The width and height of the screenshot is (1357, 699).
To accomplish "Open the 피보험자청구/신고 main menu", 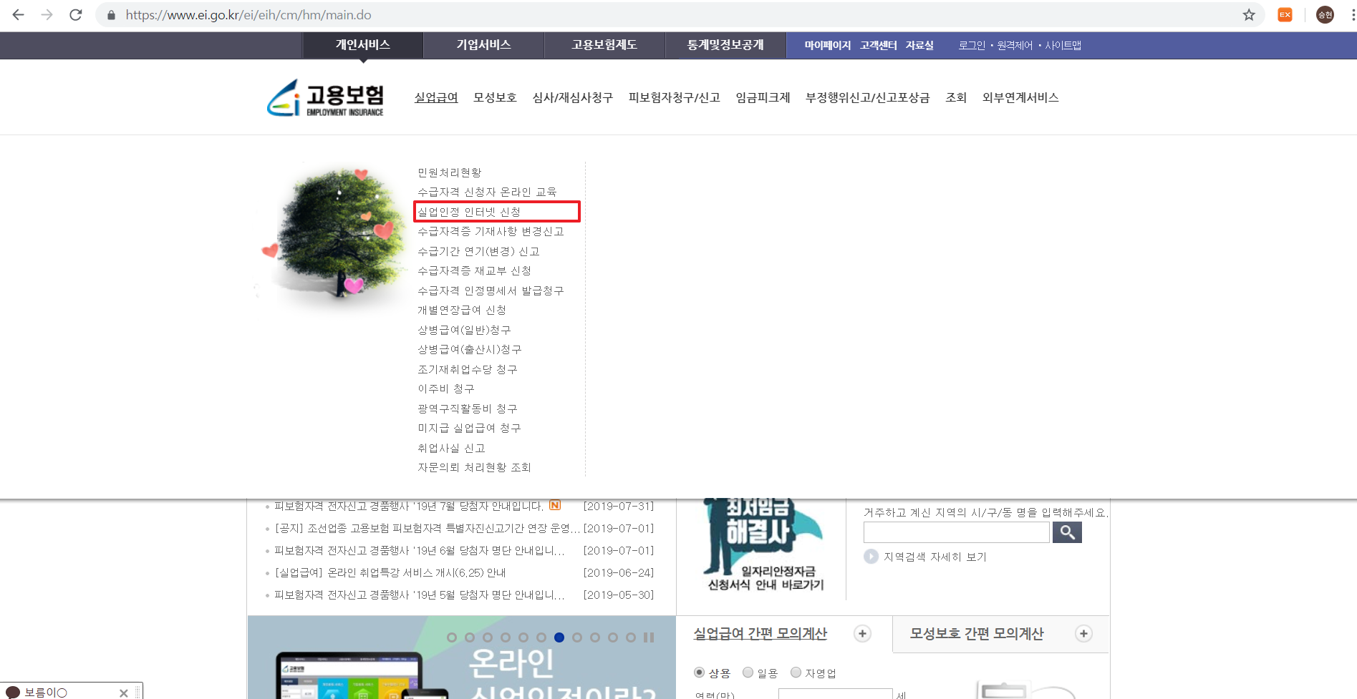I will click(x=675, y=97).
